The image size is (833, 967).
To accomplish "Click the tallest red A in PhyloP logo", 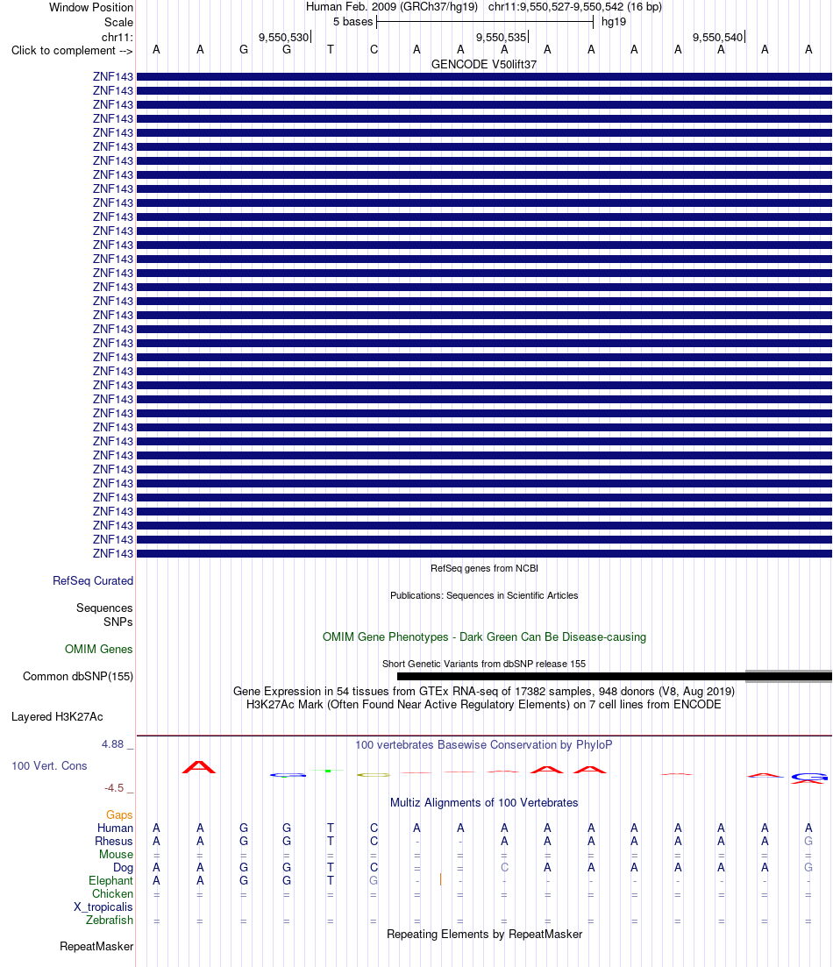I will [199, 767].
